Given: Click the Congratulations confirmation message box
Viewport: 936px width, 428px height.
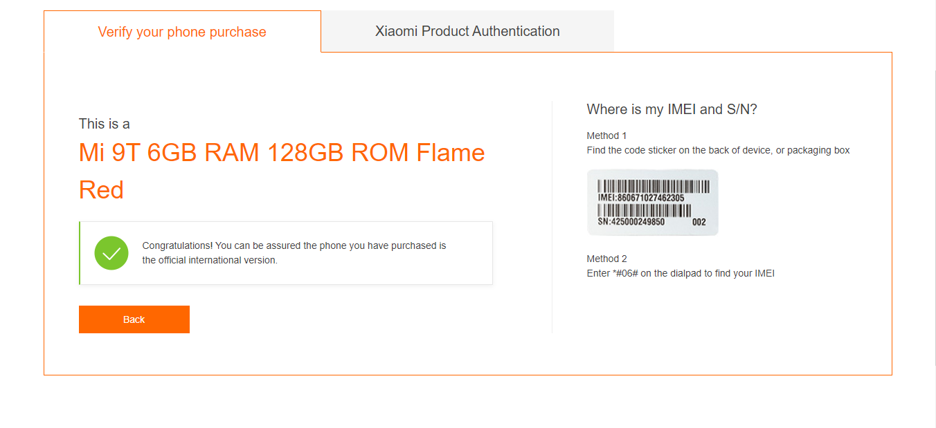Looking at the screenshot, I should pyautogui.click(x=286, y=253).
